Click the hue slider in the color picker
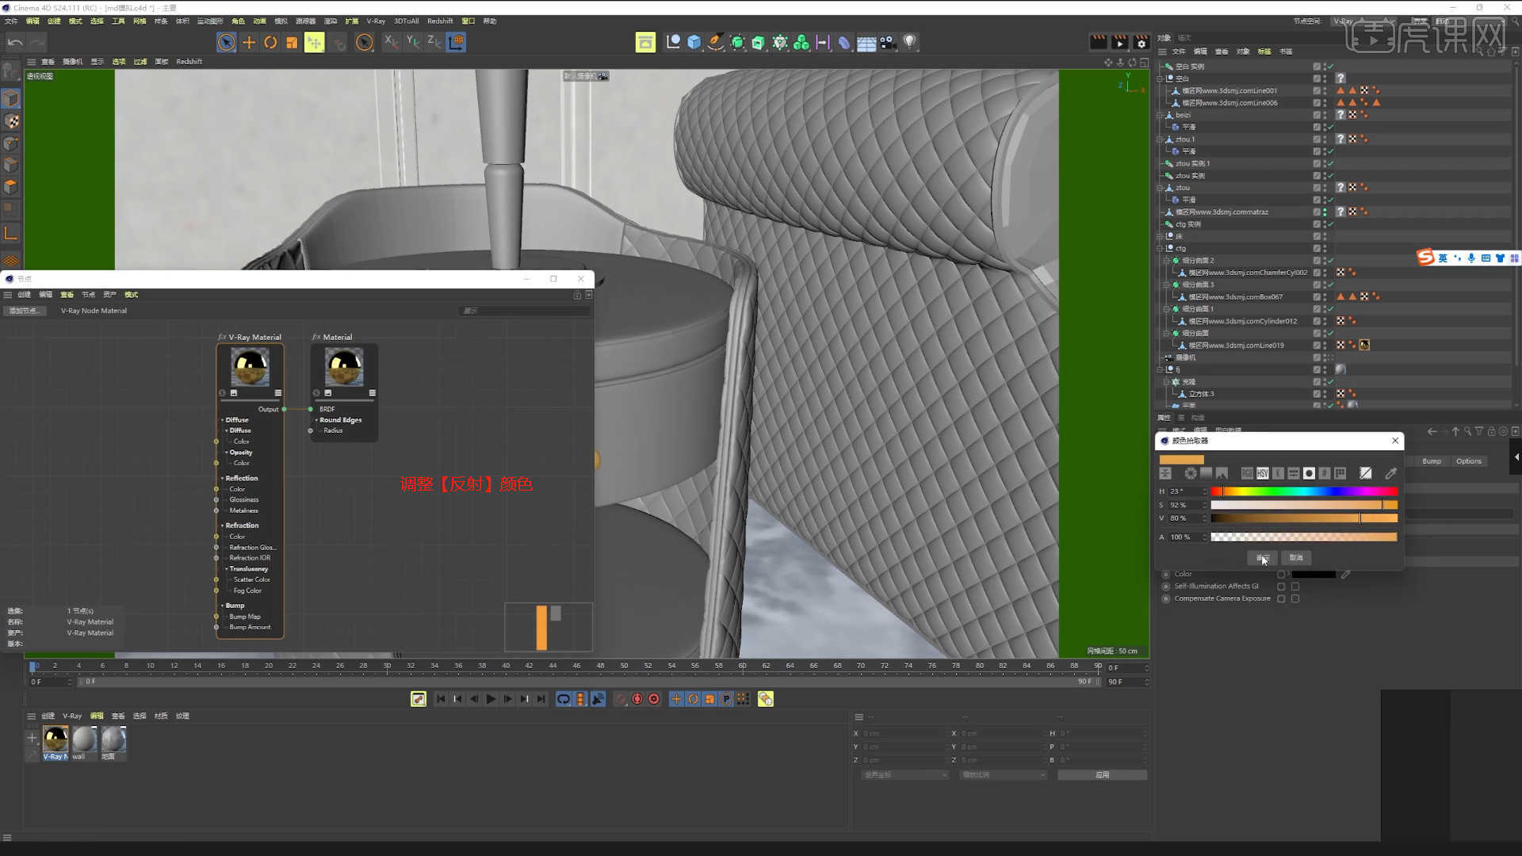 (1304, 491)
